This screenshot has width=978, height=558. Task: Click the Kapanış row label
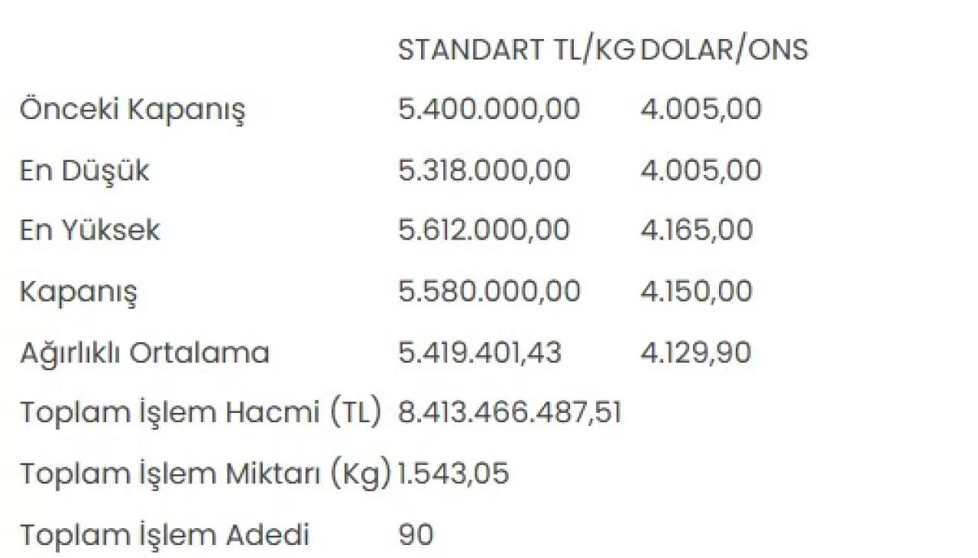point(78,292)
